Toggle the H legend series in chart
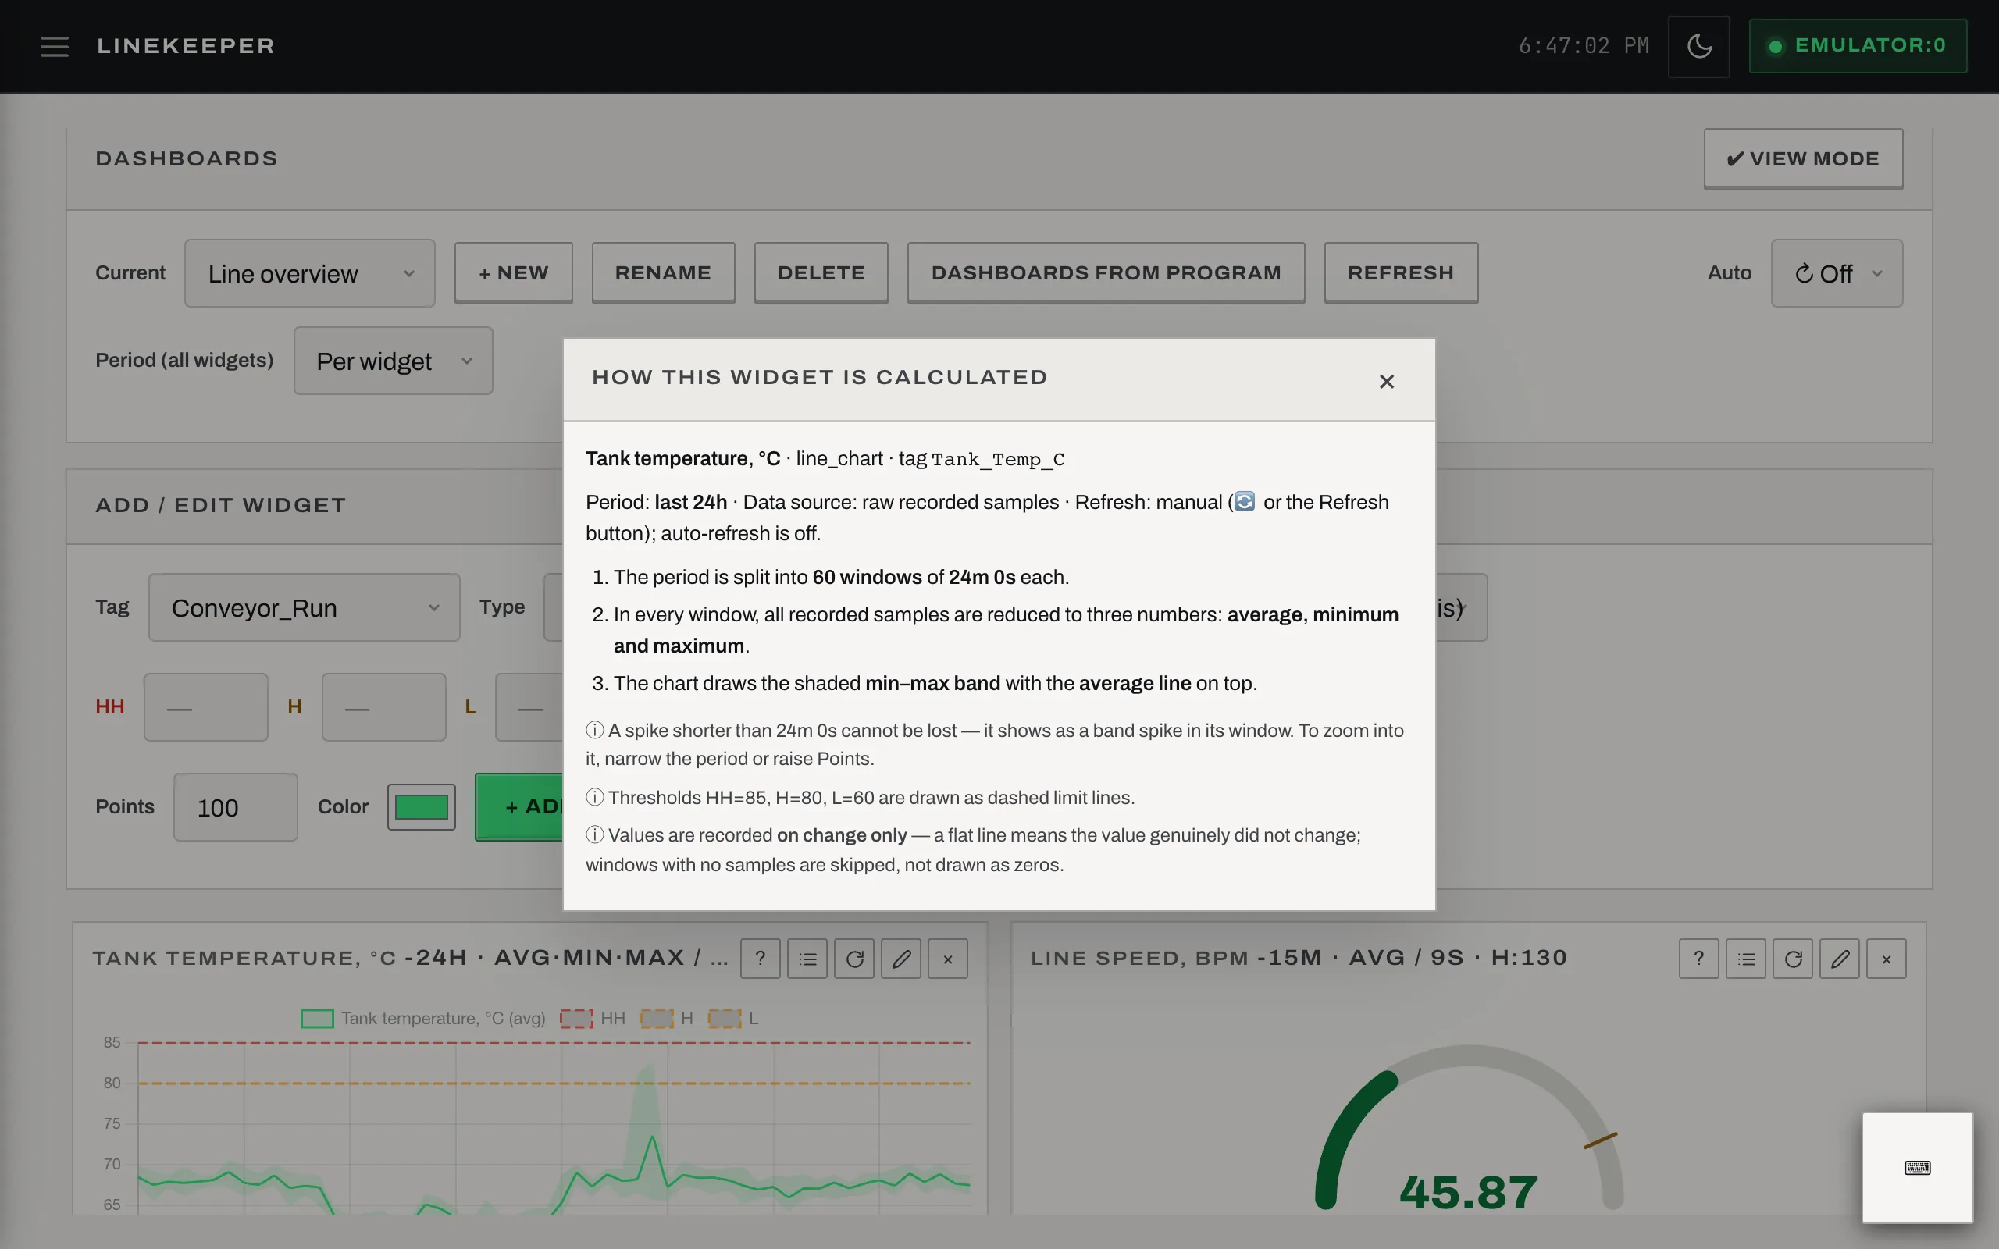The image size is (1999, 1249). [x=666, y=1019]
